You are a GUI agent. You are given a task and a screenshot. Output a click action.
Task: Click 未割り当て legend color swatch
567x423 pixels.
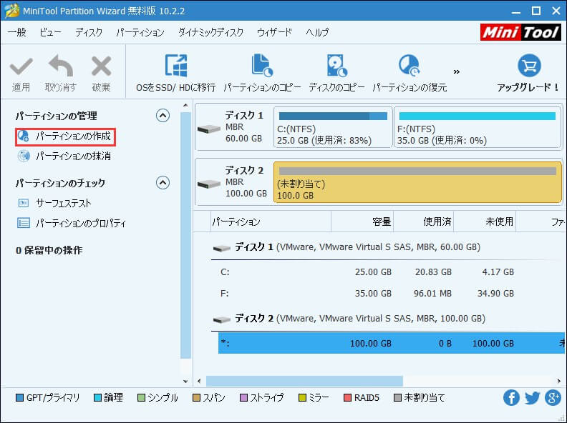coord(397,398)
